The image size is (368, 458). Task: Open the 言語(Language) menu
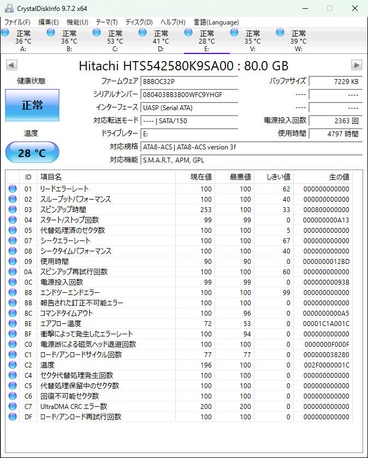216,22
